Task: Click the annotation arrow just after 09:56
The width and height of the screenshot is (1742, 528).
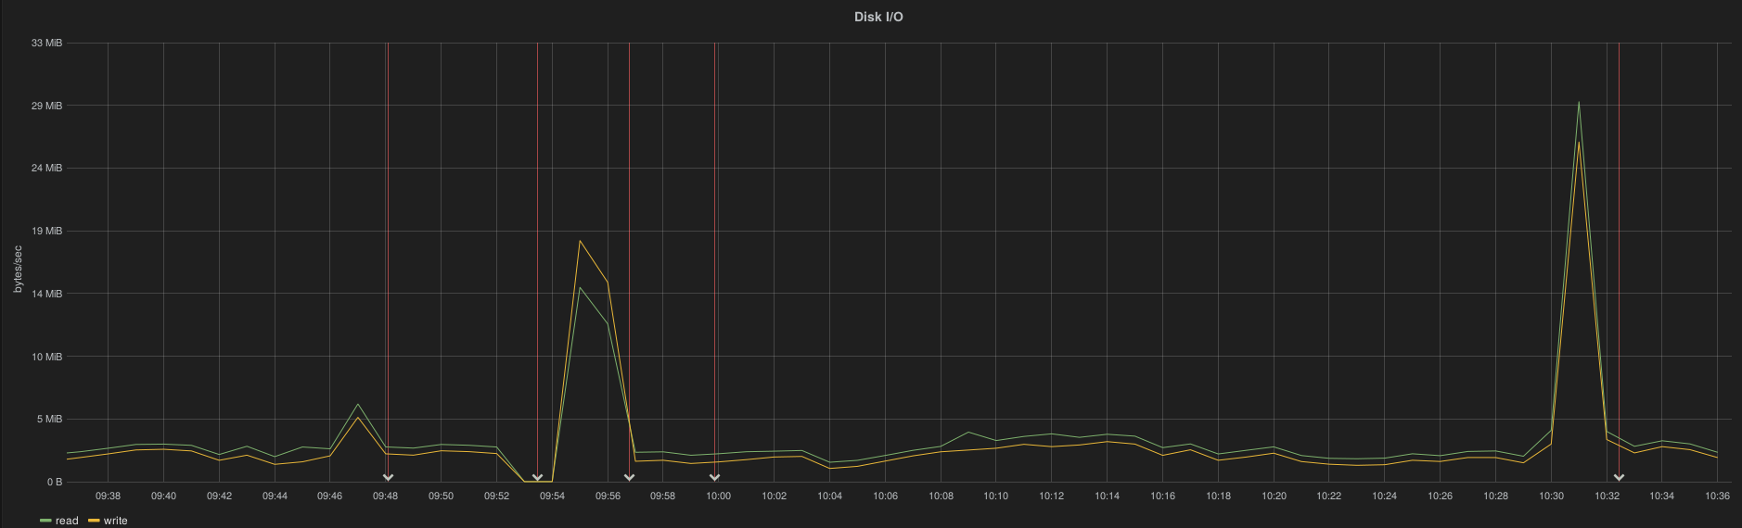Action: tap(629, 478)
